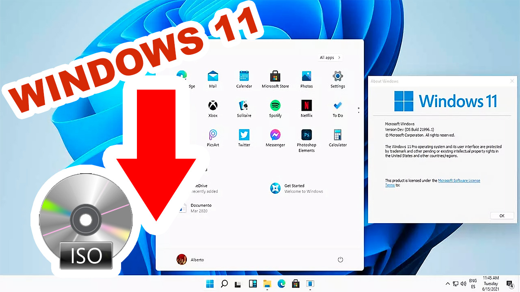Show hidden system tray icons

[x=448, y=284]
